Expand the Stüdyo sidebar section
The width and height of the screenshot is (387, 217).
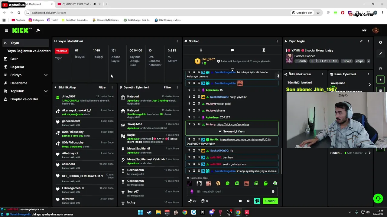point(46,75)
